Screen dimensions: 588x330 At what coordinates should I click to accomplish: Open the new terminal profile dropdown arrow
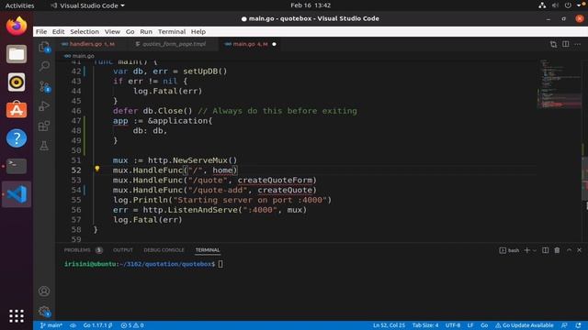coord(535,250)
